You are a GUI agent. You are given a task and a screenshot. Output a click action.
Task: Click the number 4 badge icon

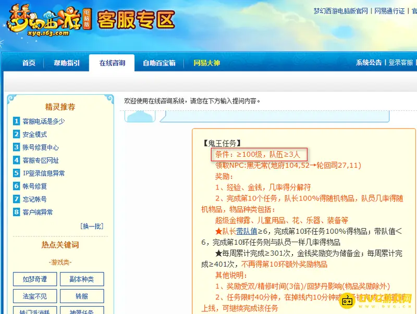(17, 160)
